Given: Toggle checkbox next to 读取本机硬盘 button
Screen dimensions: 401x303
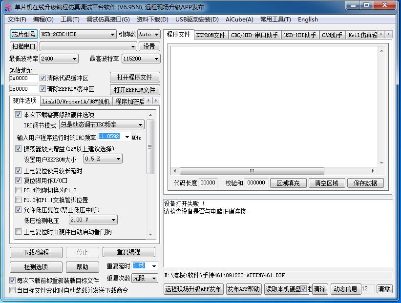Looking at the screenshot, I should click(x=304, y=289).
